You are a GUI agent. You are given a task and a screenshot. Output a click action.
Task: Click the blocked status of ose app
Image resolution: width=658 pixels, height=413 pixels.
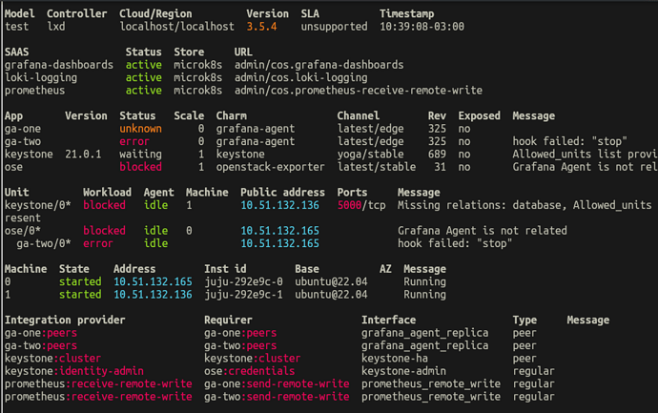click(x=140, y=167)
